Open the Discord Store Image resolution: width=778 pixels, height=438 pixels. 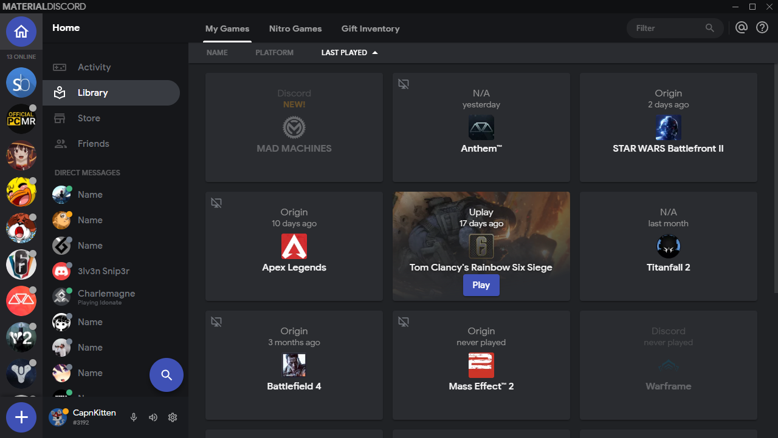(60, 118)
